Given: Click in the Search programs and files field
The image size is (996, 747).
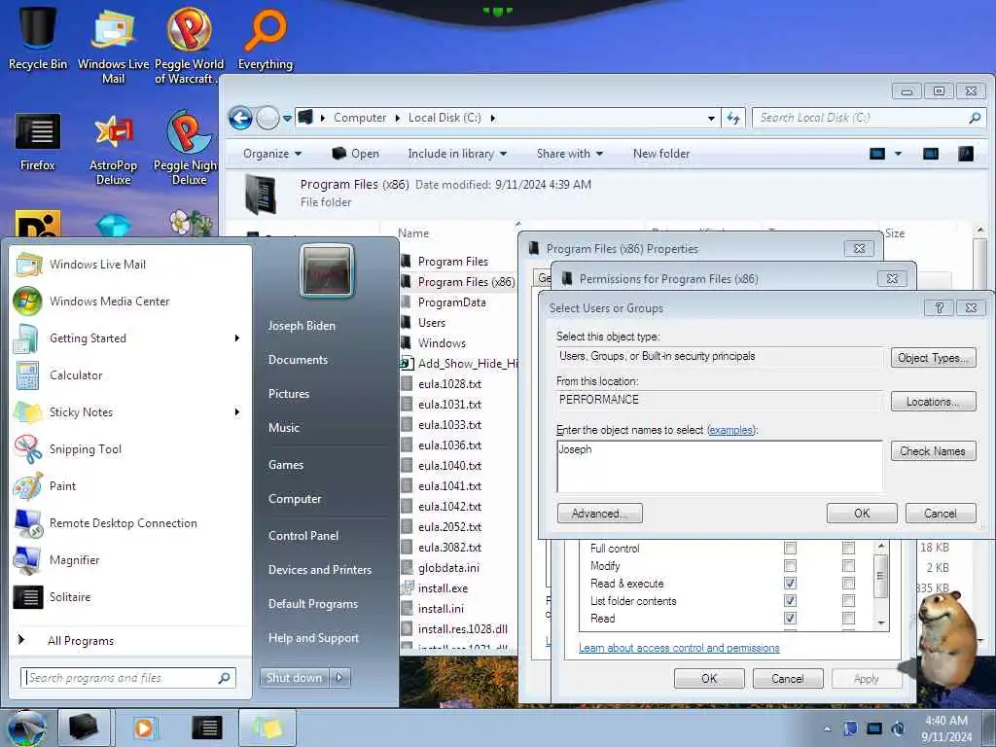Looking at the screenshot, I should point(127,678).
